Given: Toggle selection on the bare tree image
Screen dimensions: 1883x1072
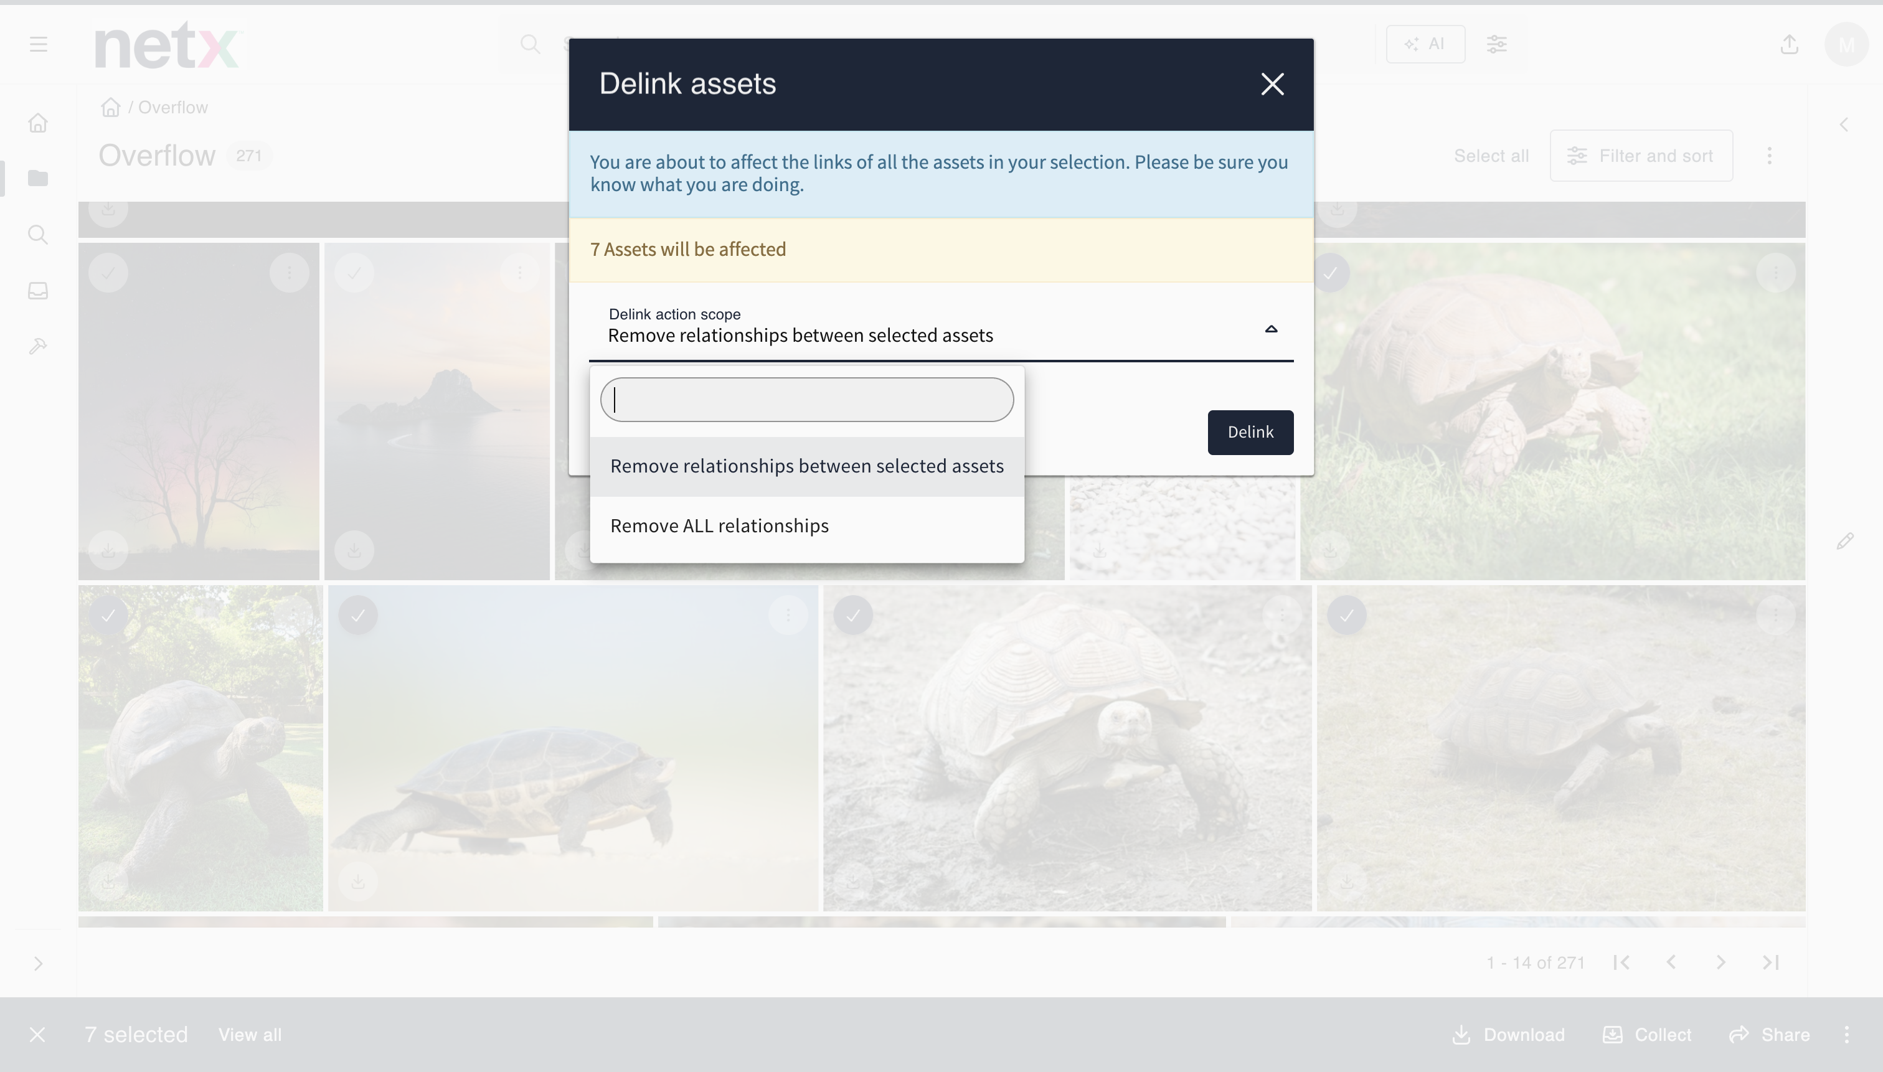Looking at the screenshot, I should coord(108,273).
